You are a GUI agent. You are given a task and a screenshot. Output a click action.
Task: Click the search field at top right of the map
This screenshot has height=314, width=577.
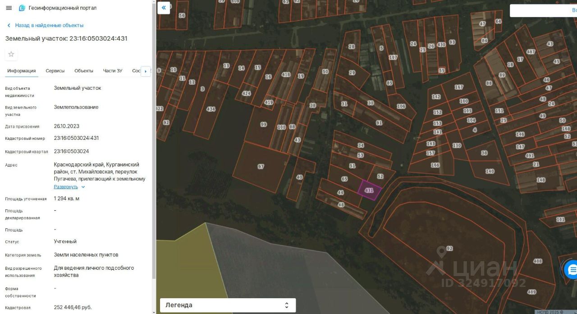(x=543, y=10)
